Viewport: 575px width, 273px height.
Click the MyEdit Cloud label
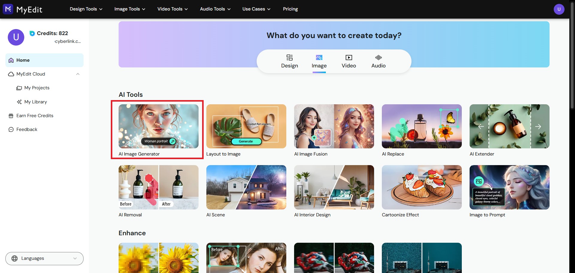point(31,74)
